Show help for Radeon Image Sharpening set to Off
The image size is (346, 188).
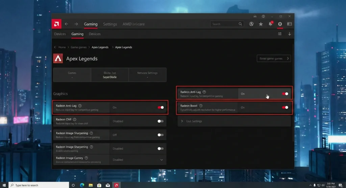click(x=91, y=133)
